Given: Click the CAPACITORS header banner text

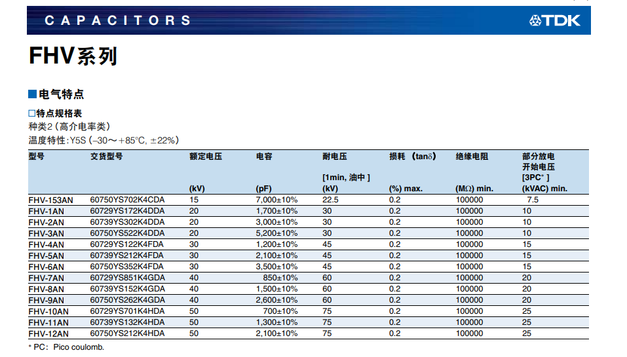Looking at the screenshot, I should (x=117, y=21).
